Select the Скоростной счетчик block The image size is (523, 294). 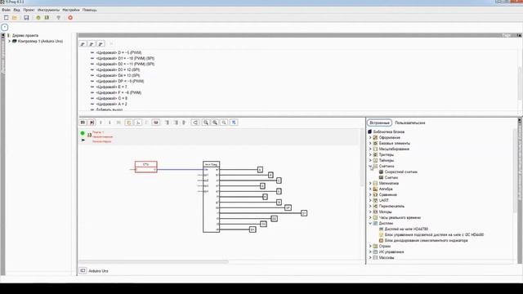click(x=400, y=172)
